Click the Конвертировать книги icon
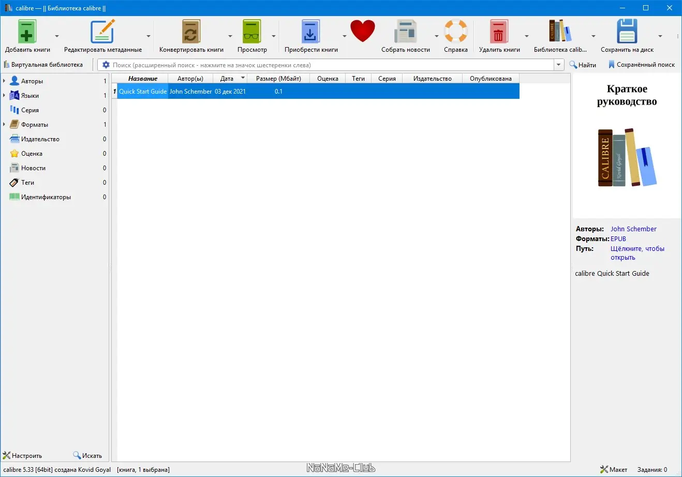The image size is (682, 477). (191, 32)
